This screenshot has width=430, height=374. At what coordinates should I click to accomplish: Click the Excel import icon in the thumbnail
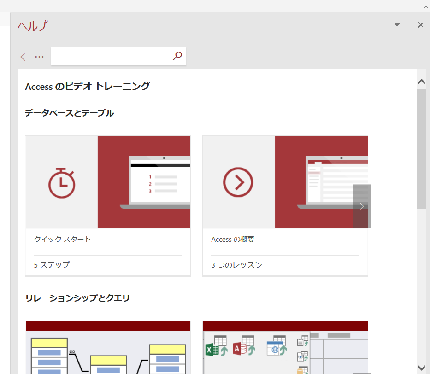point(217,346)
